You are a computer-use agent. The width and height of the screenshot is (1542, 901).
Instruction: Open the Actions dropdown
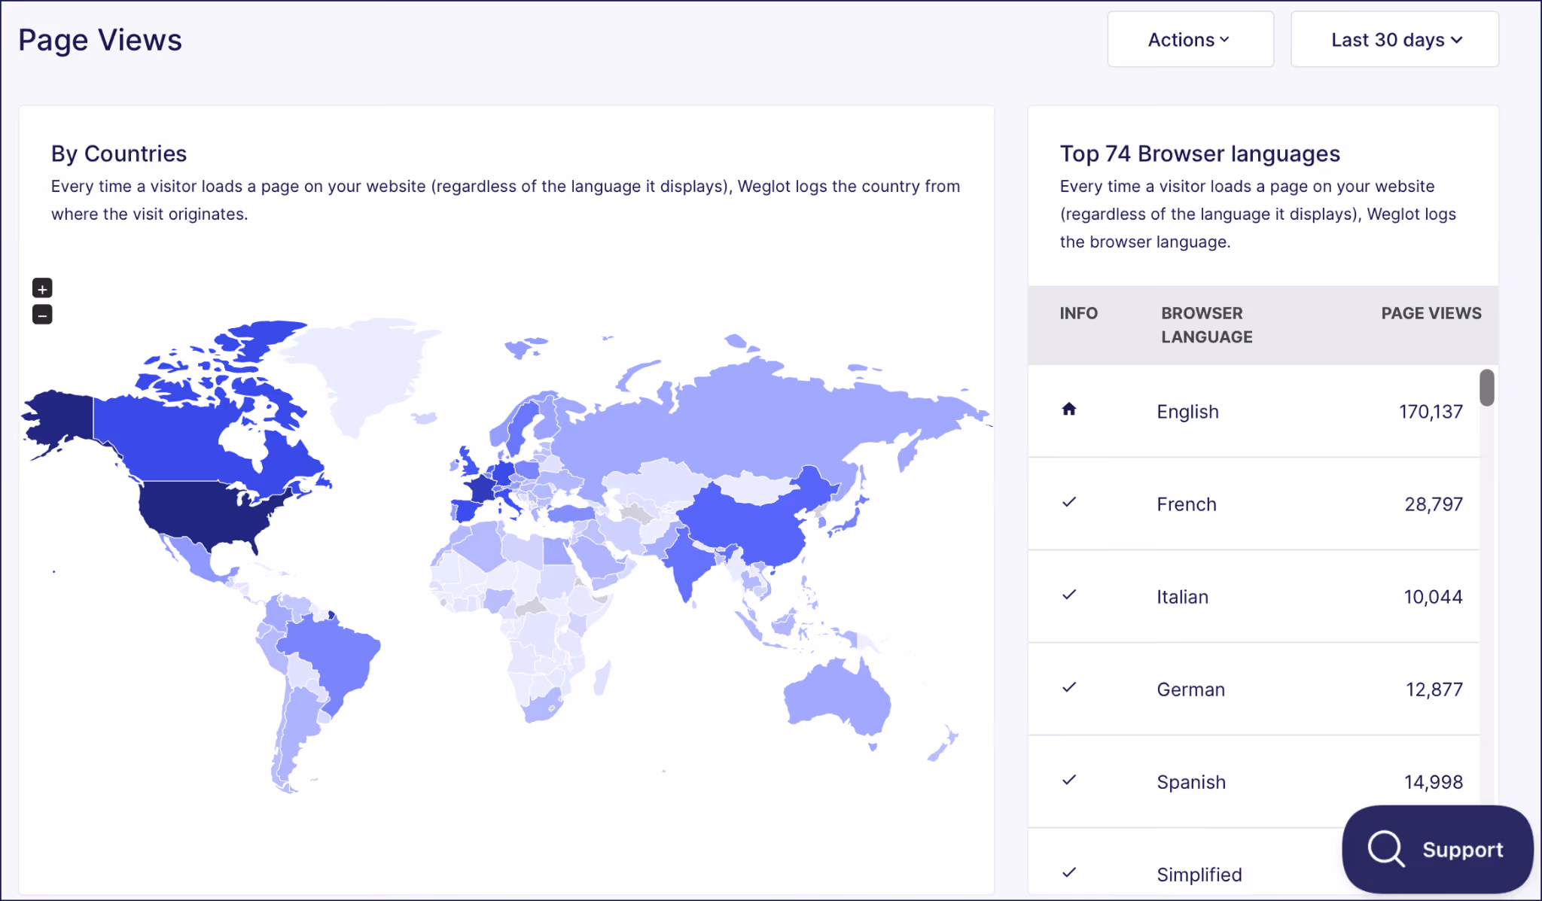point(1190,39)
